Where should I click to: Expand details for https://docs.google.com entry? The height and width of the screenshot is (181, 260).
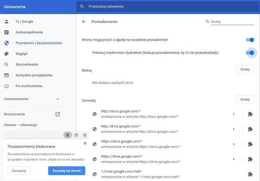click(233, 144)
